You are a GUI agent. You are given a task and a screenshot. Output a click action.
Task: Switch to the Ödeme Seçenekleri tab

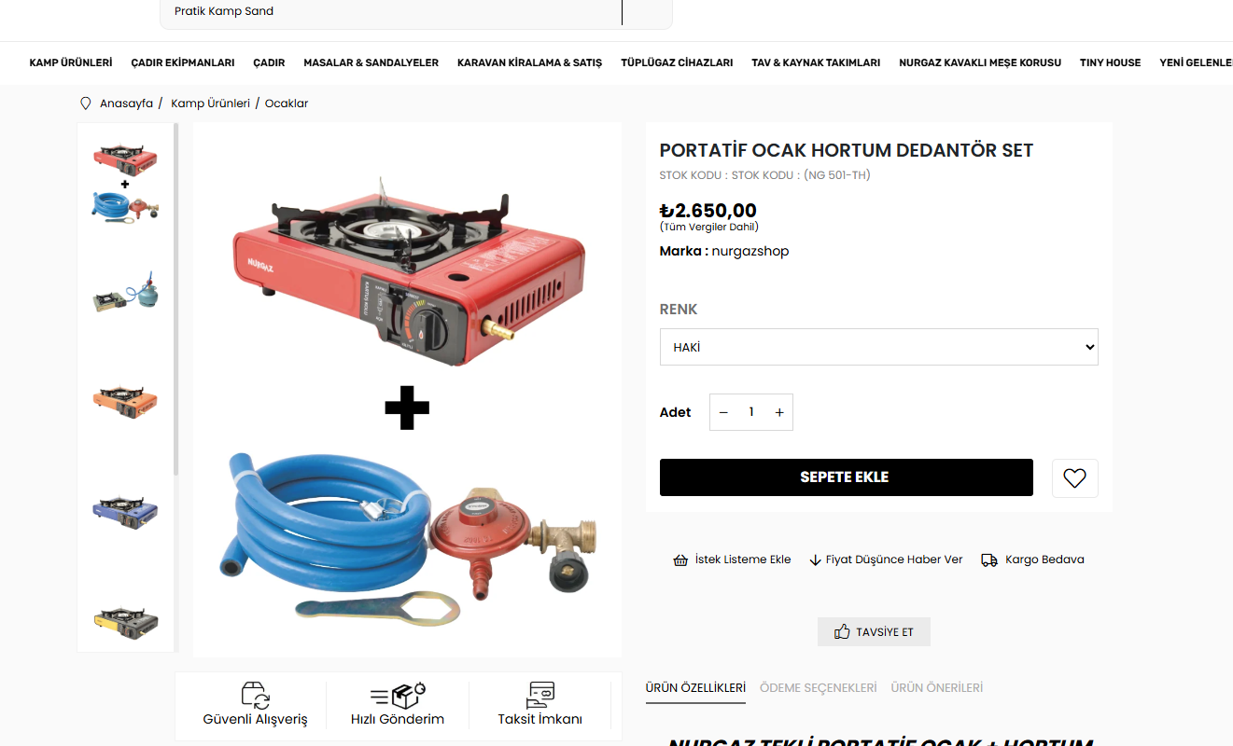(x=819, y=687)
